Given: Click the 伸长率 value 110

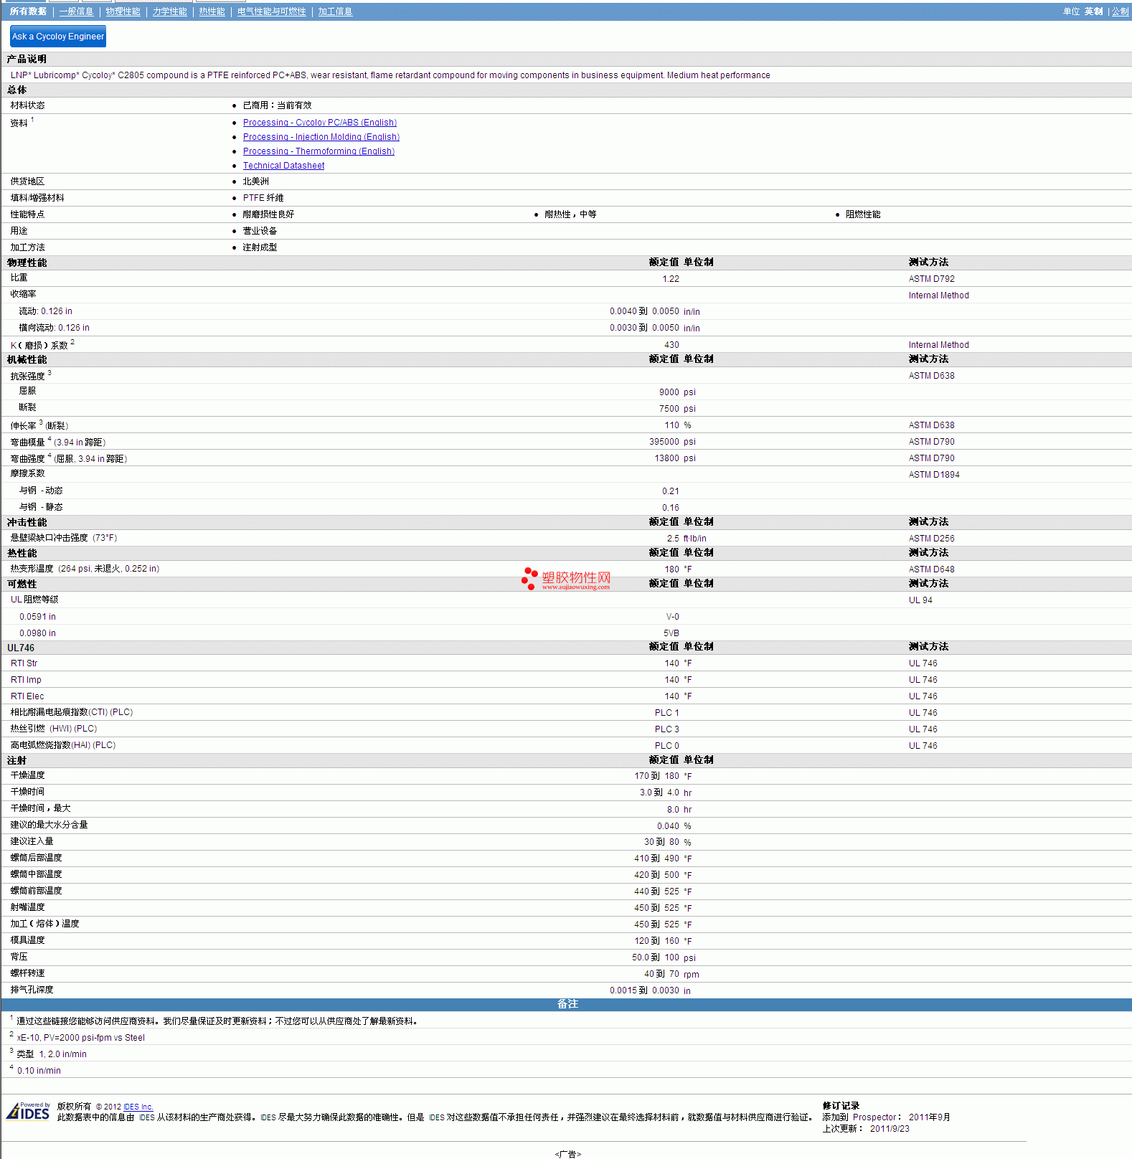Looking at the screenshot, I should 671,425.
